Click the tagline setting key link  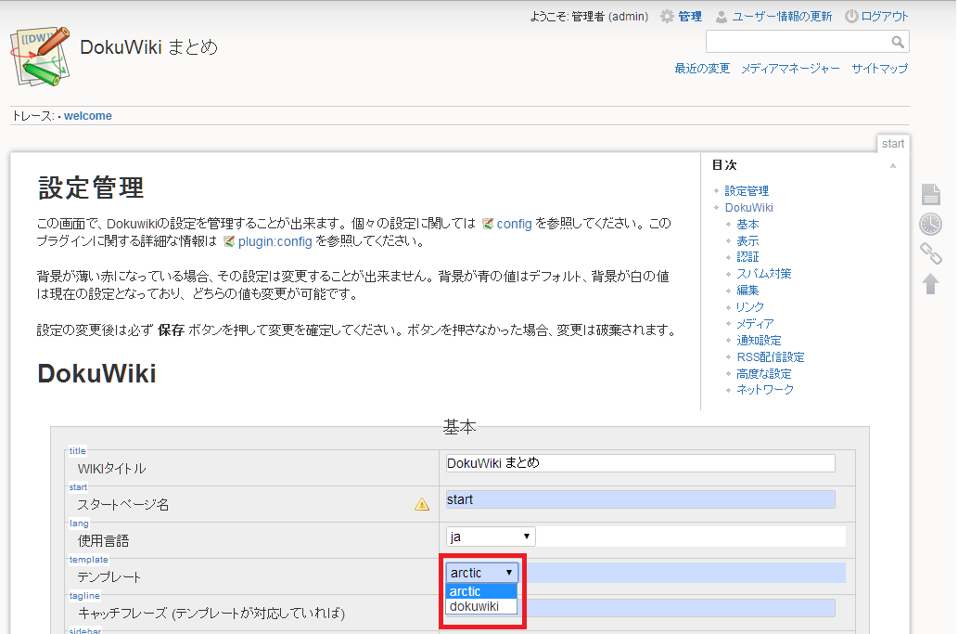pos(84,596)
